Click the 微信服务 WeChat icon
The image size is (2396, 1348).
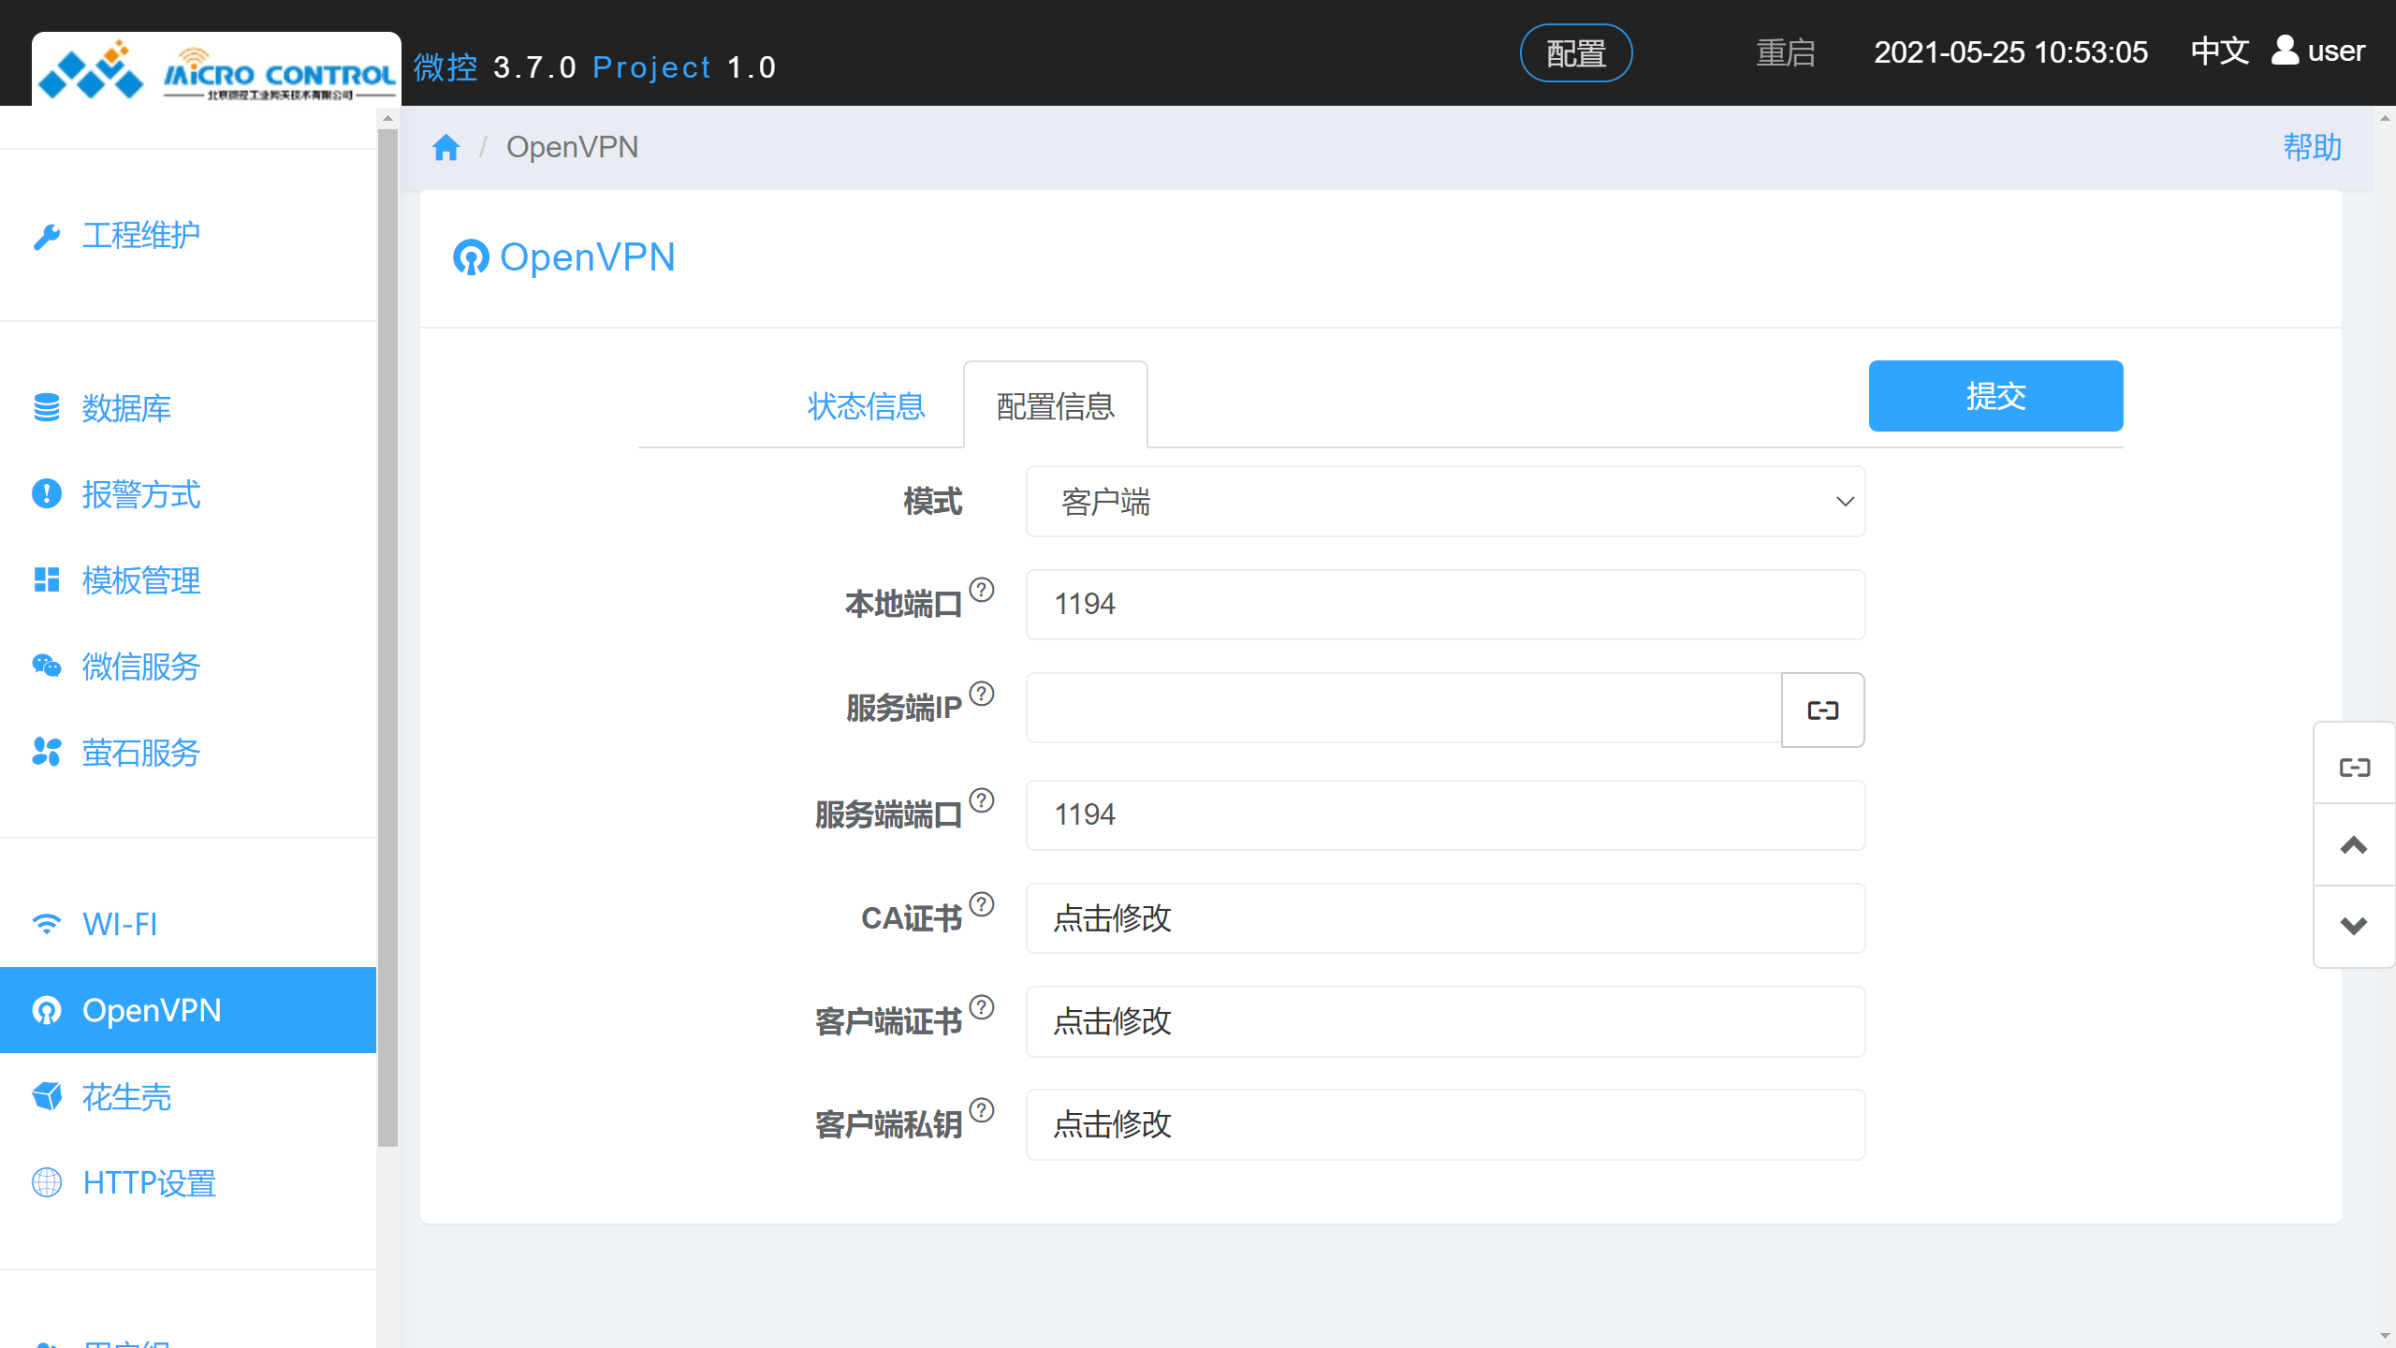pos(47,667)
